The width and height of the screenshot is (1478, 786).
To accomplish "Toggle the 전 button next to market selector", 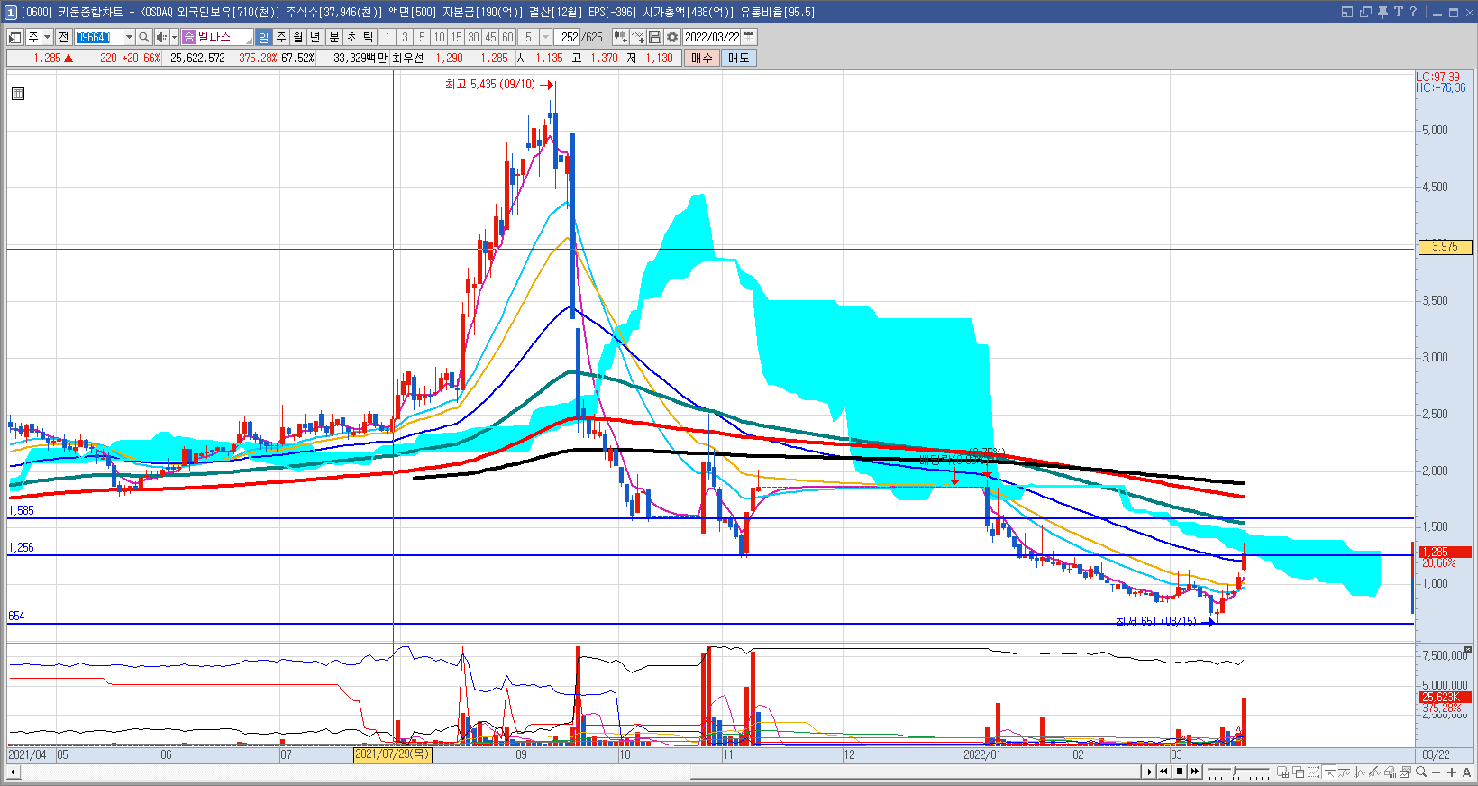I will click(63, 37).
